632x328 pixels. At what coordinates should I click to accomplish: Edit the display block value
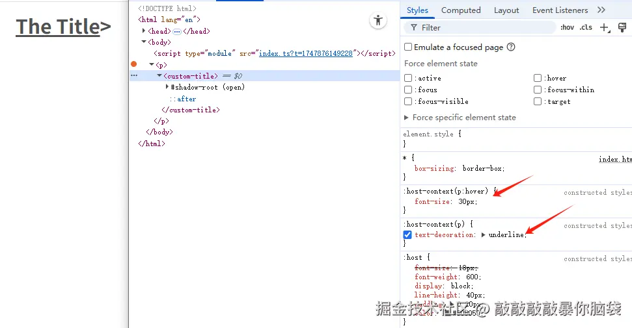click(461, 286)
